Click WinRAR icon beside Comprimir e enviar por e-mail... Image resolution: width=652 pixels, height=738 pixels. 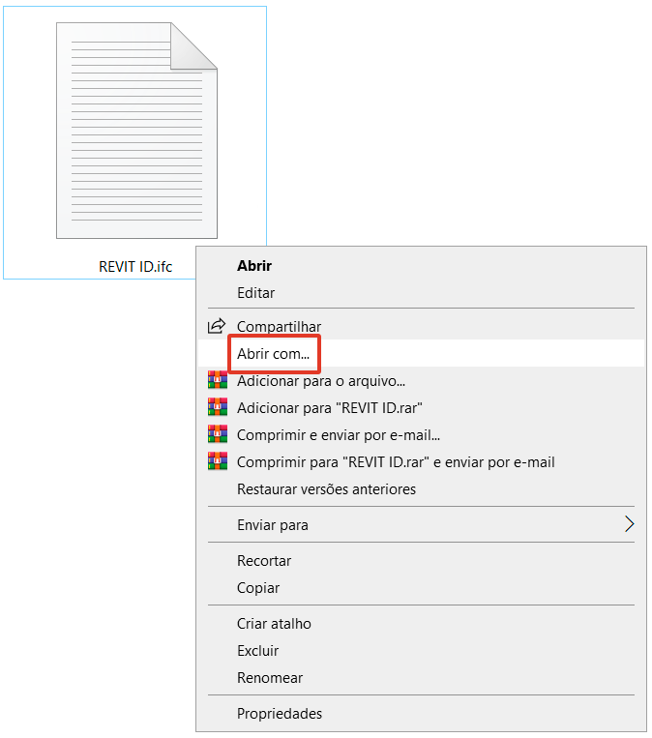(218, 434)
